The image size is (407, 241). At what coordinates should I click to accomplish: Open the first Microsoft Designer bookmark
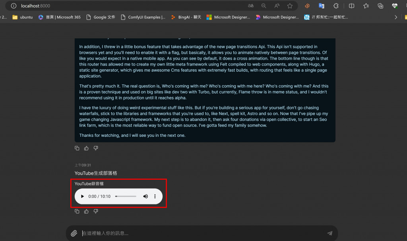click(228, 17)
